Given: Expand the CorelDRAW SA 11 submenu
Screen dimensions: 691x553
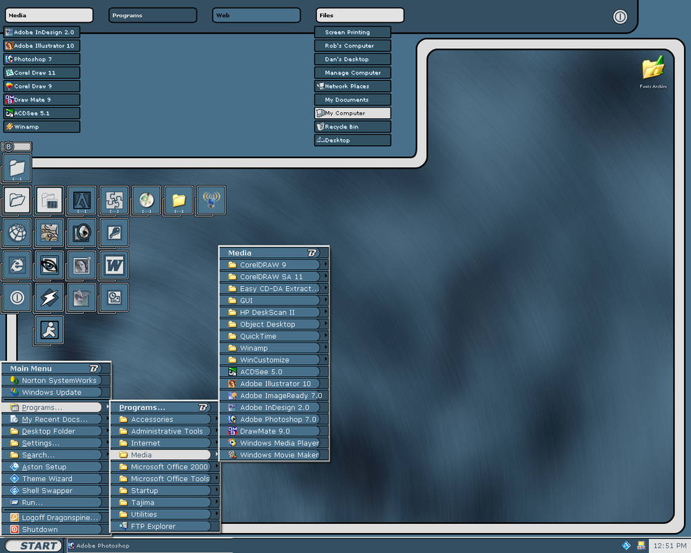Looking at the screenshot, I should pyautogui.click(x=274, y=276).
